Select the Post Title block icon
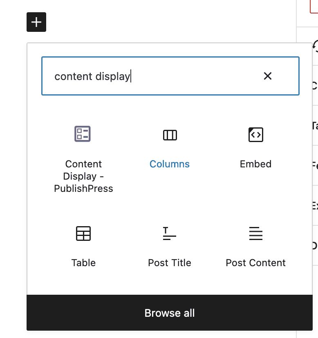The width and height of the screenshot is (318, 338). [x=170, y=233]
